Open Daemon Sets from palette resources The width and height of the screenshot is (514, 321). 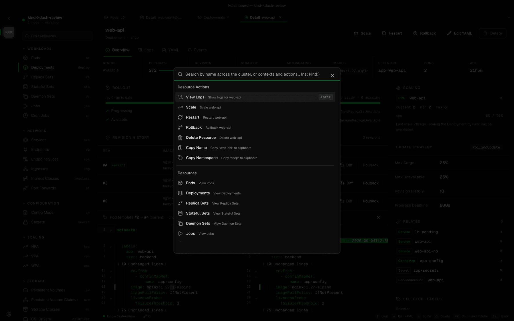[x=255, y=223]
